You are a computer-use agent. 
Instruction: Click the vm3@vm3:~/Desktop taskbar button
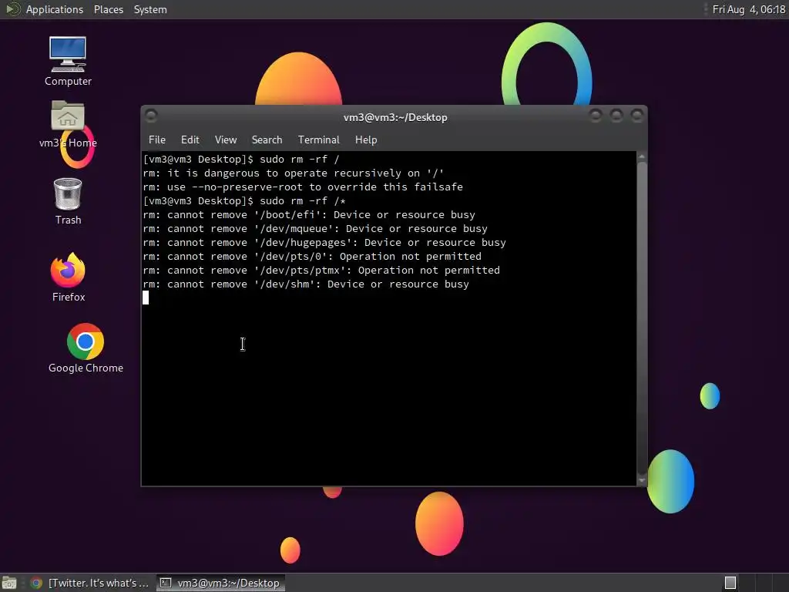[x=220, y=583]
